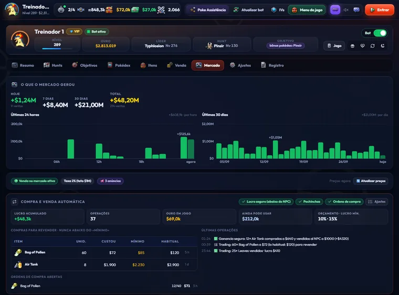
Task: Click the $69,0k ouro em jogo value
Action: pyautogui.click(x=173, y=219)
